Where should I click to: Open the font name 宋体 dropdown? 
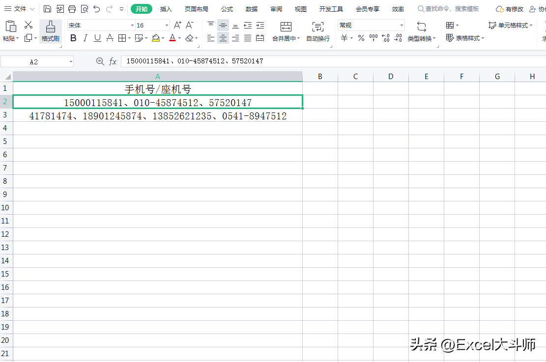pyautogui.click(x=132, y=26)
